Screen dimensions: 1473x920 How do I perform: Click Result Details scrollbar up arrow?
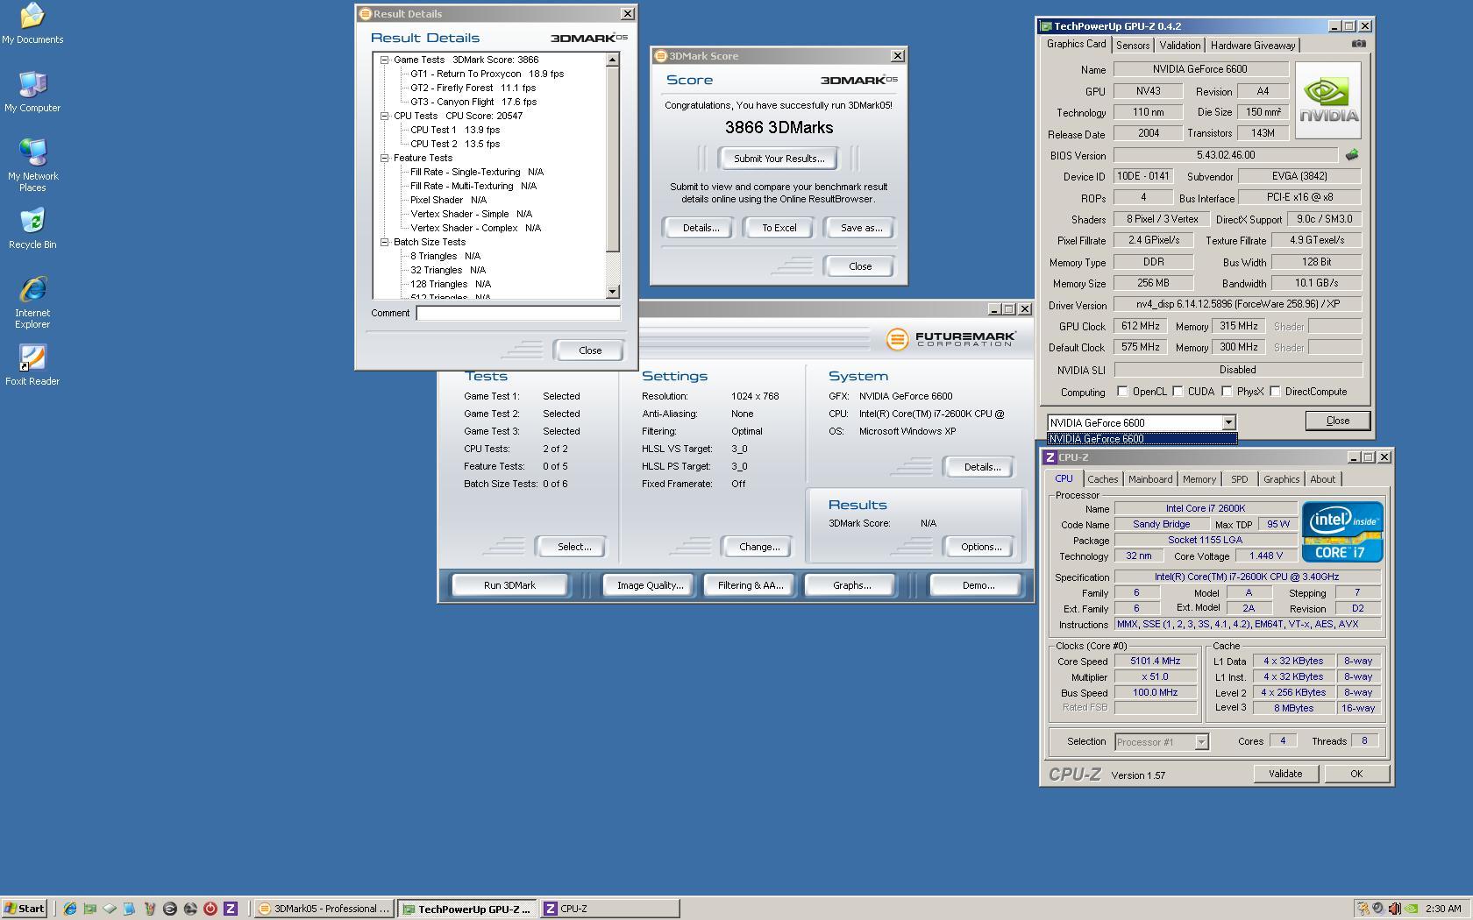click(613, 60)
